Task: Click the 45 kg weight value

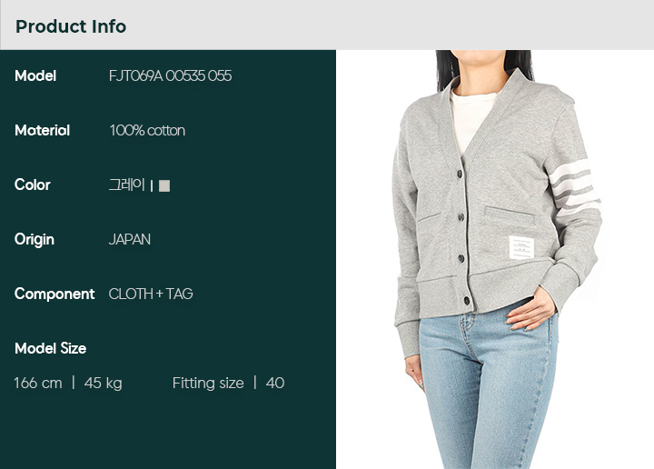Action: [x=103, y=383]
